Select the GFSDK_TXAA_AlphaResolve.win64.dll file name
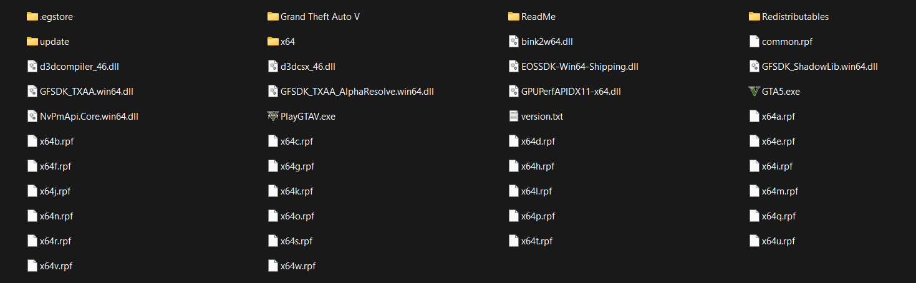The height and width of the screenshot is (283, 916). pos(357,92)
